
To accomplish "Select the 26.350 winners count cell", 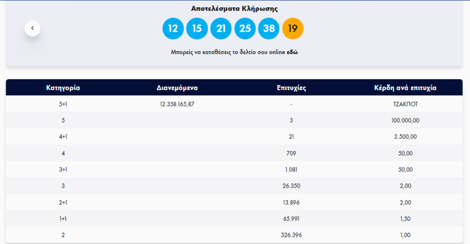I will pos(291,186).
